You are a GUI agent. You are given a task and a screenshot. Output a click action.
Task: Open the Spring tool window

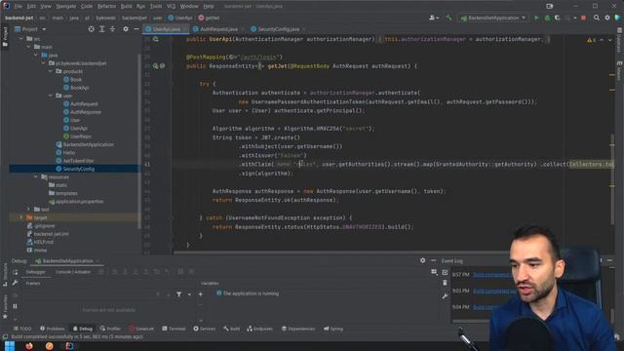tap(333, 329)
